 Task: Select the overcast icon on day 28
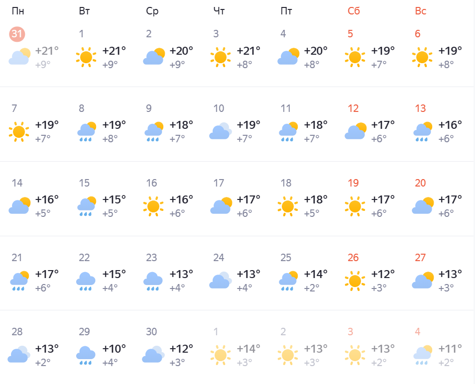point(19,354)
